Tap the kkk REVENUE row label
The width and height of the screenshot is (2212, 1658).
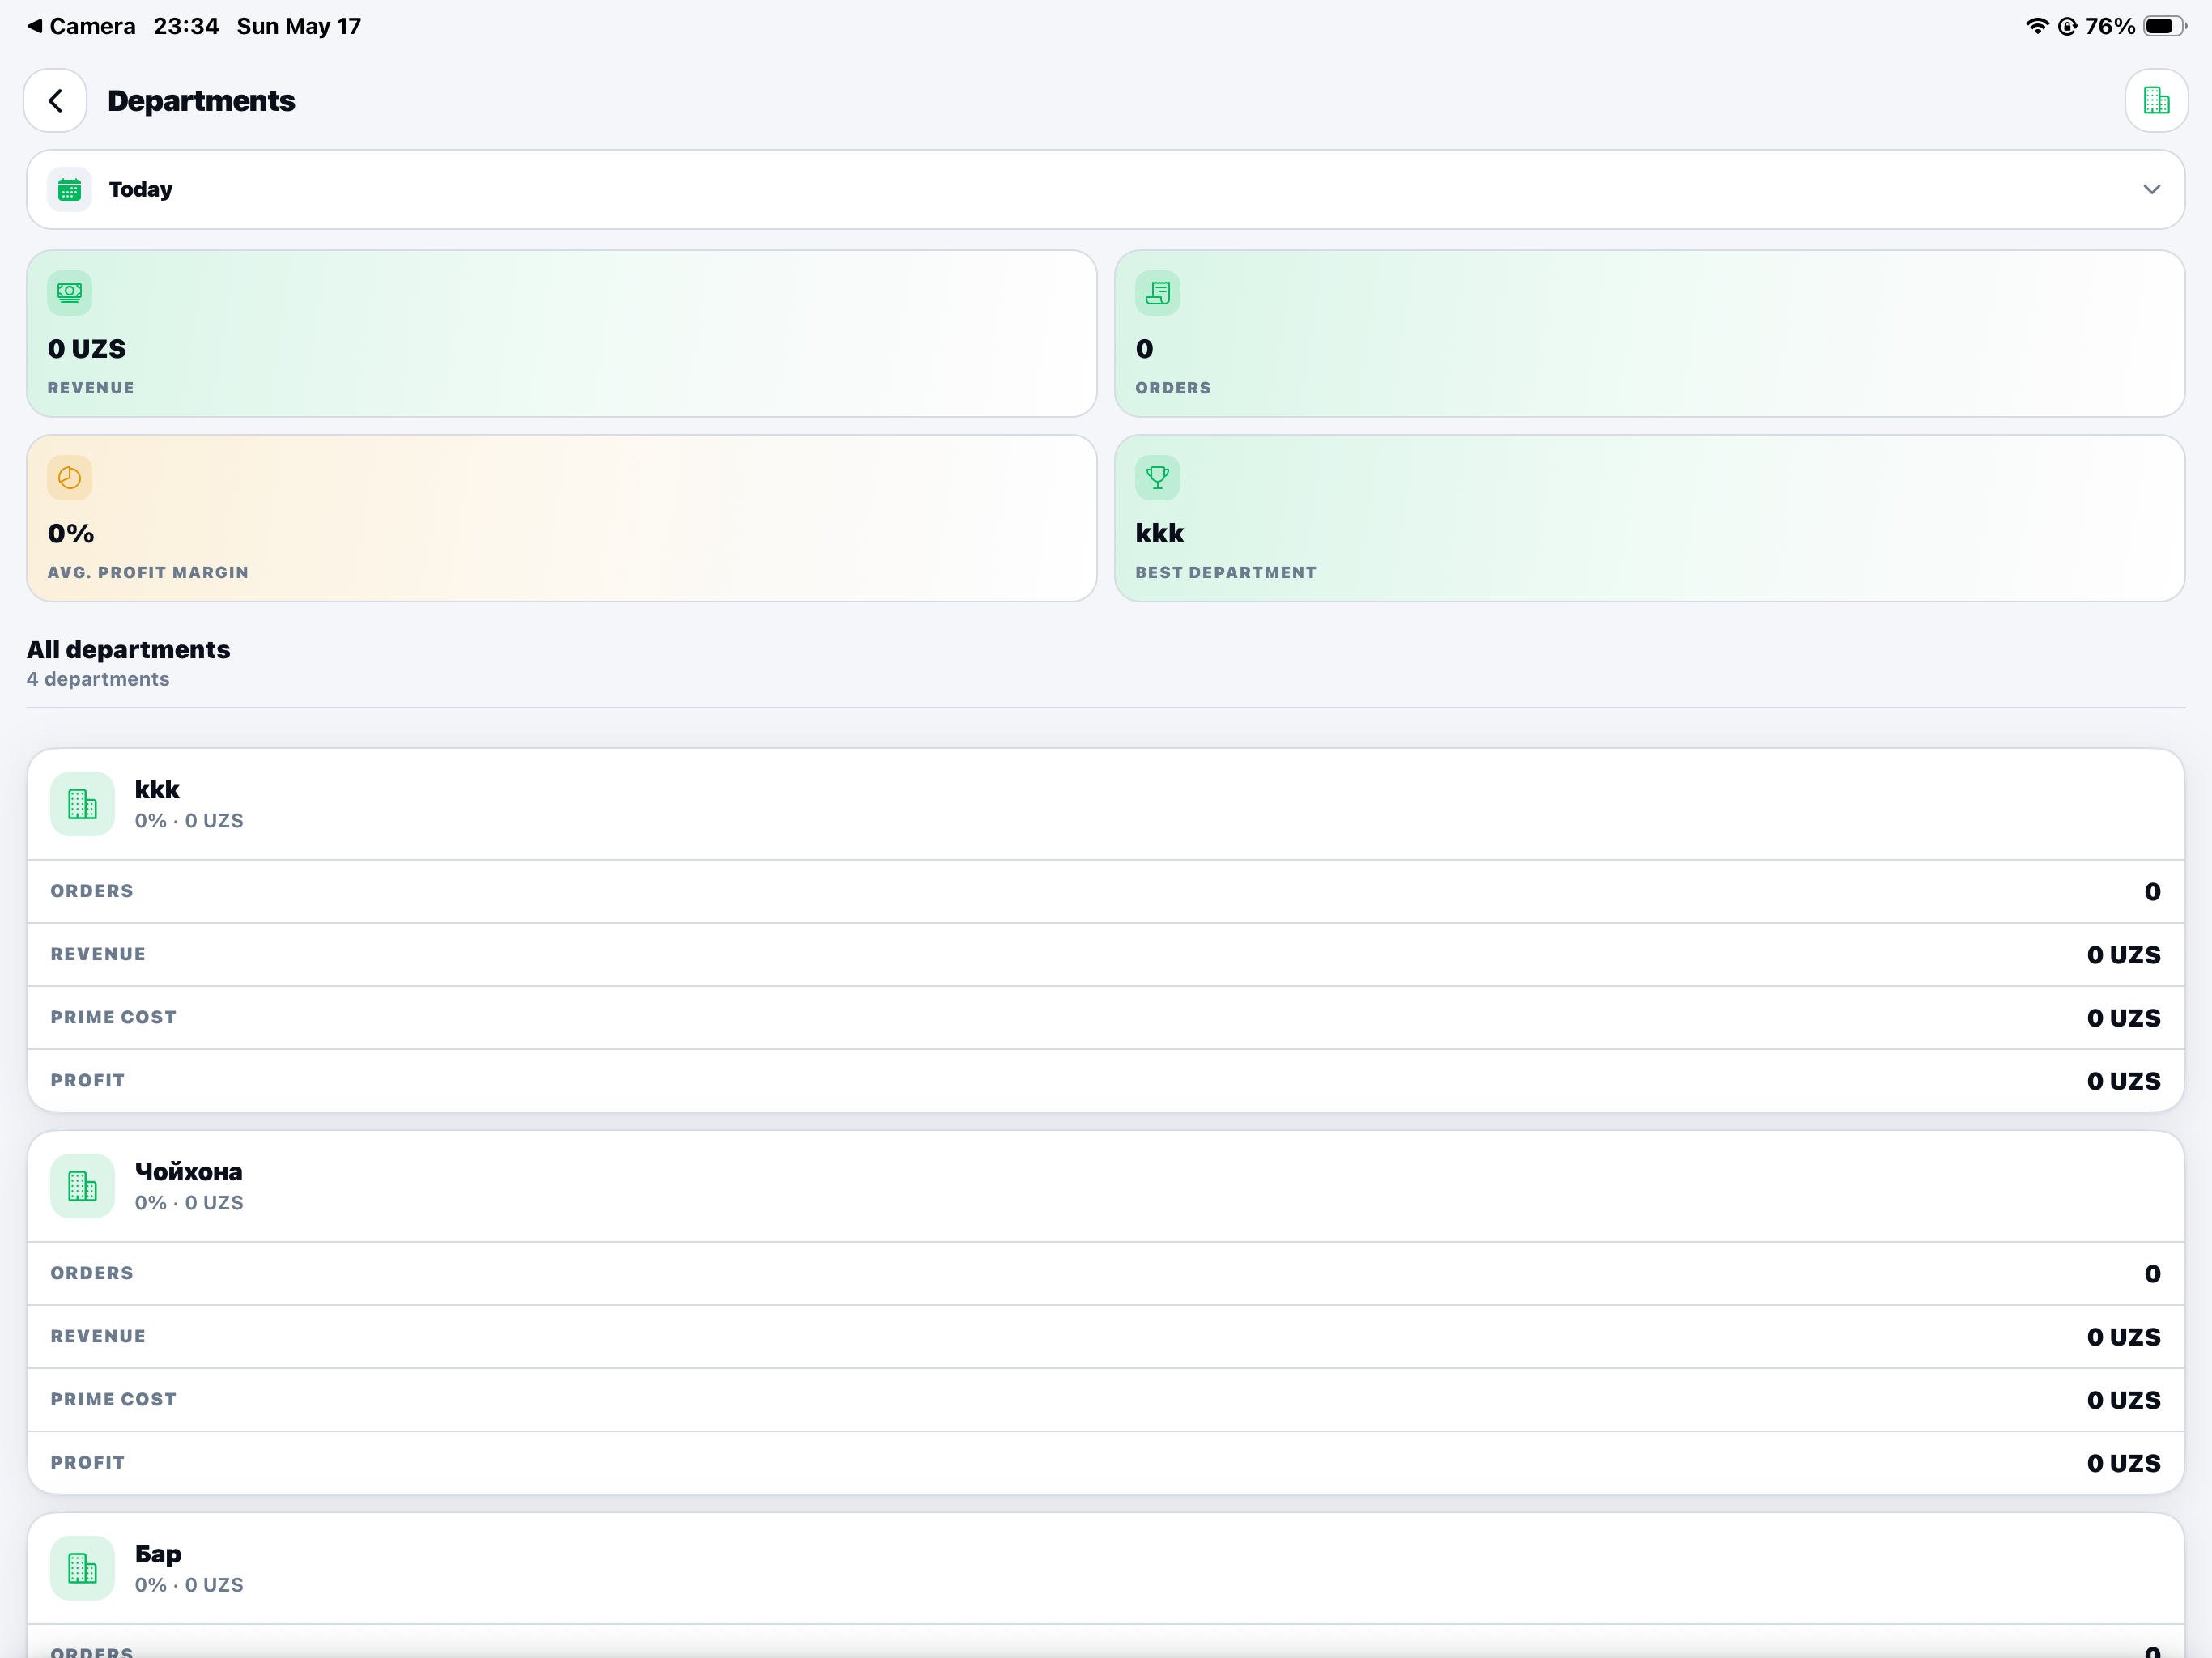(x=98, y=954)
